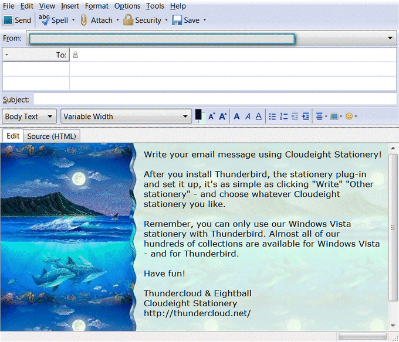Click the scroll up arrow in message body

[x=393, y=148]
